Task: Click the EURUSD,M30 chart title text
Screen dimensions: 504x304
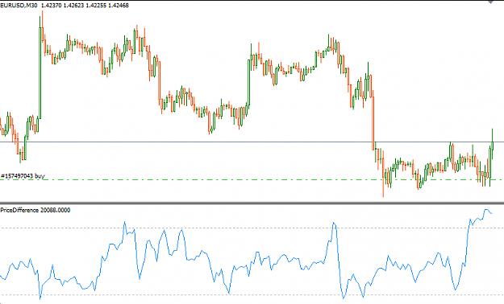Action: click(x=19, y=5)
